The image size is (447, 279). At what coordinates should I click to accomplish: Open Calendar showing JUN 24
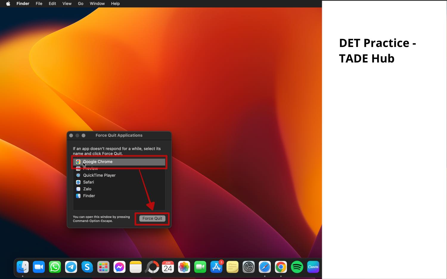point(168,267)
